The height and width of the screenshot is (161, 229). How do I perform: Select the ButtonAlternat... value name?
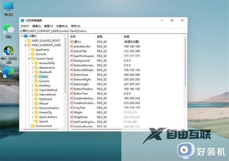tap(84, 65)
